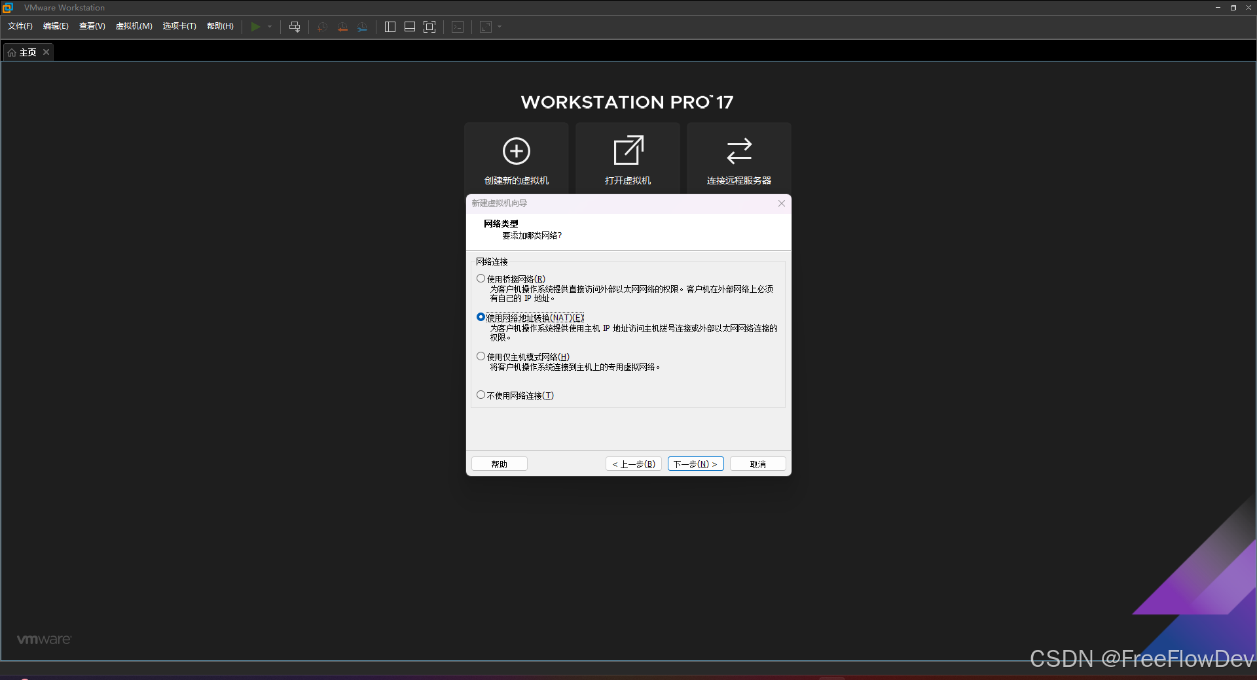Click the 帮助 button in the dialog
Screen dimensions: 1257x680
[x=498, y=464]
